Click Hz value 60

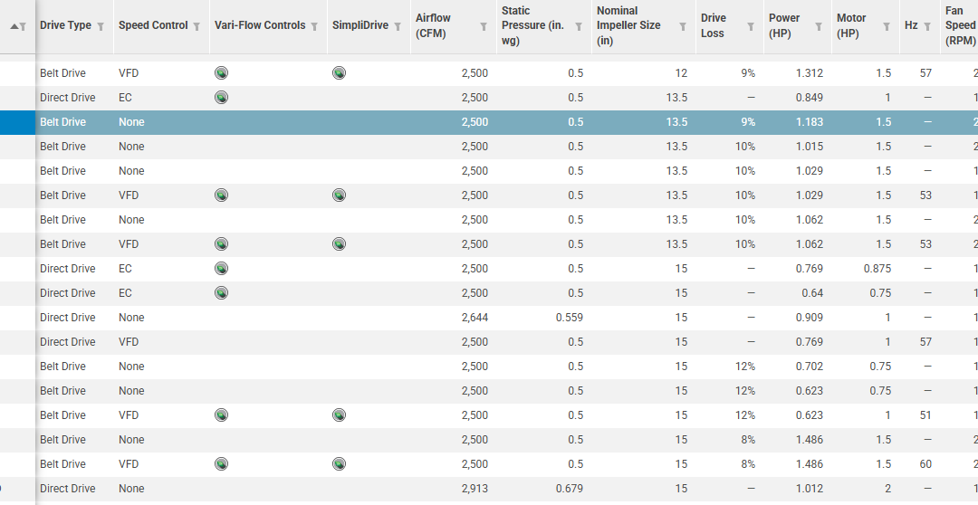click(x=925, y=464)
